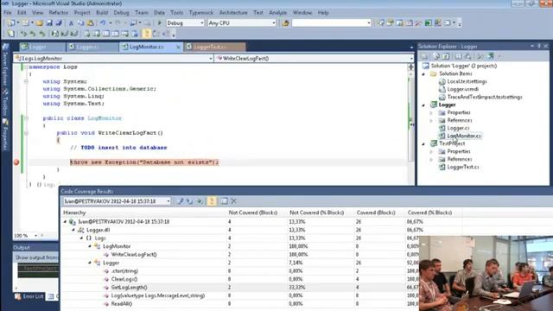The height and width of the screenshot is (311, 553).
Task: Click the Save icon in the toolbar
Action: (x=49, y=23)
